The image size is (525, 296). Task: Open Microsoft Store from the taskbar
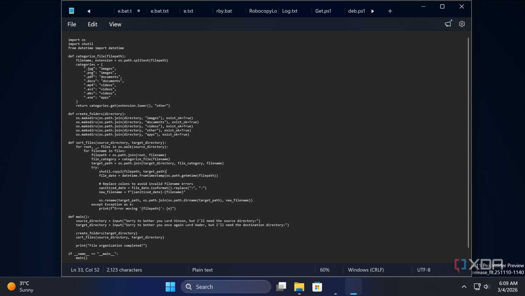pyautogui.click(x=317, y=287)
